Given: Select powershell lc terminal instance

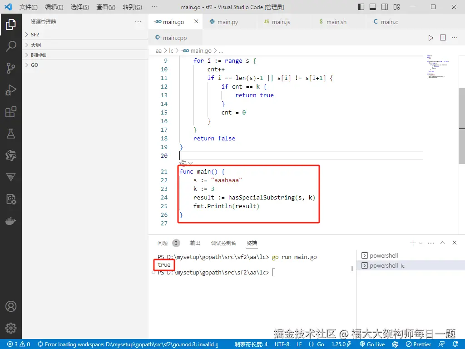Looking at the screenshot, I should pos(411,265).
